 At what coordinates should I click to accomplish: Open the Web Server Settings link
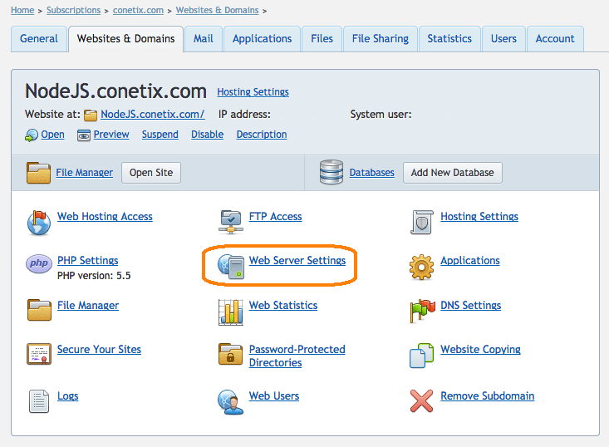[x=297, y=261]
